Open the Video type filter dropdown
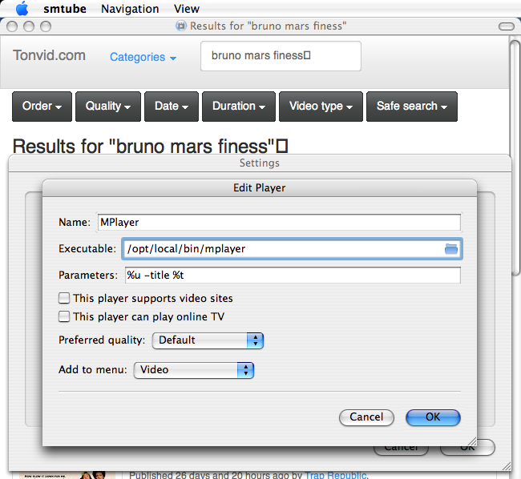Screen dimensions: 521x479 (321, 107)
